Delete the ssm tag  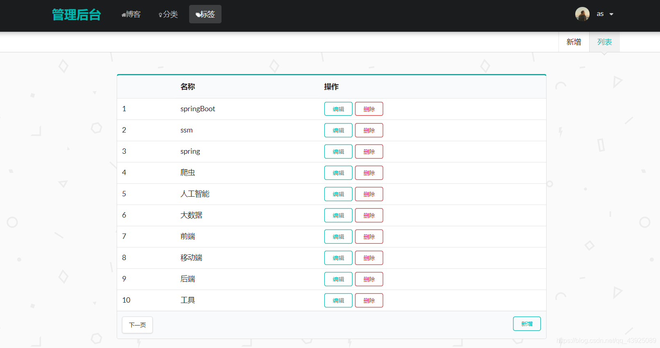[369, 130]
